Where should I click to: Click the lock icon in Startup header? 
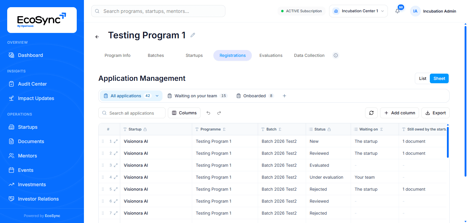pos(145,129)
